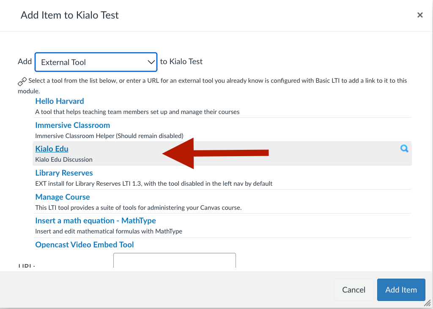Close the Add Item dialog with X
The height and width of the screenshot is (309, 433).
click(420, 15)
